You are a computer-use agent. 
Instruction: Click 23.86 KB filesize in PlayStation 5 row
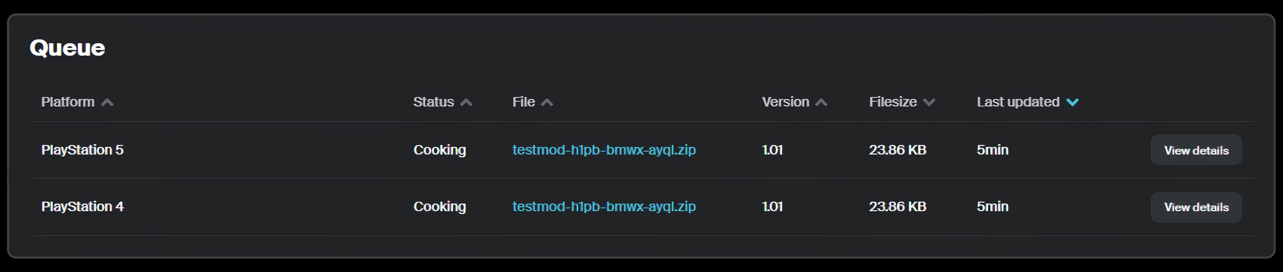(897, 150)
